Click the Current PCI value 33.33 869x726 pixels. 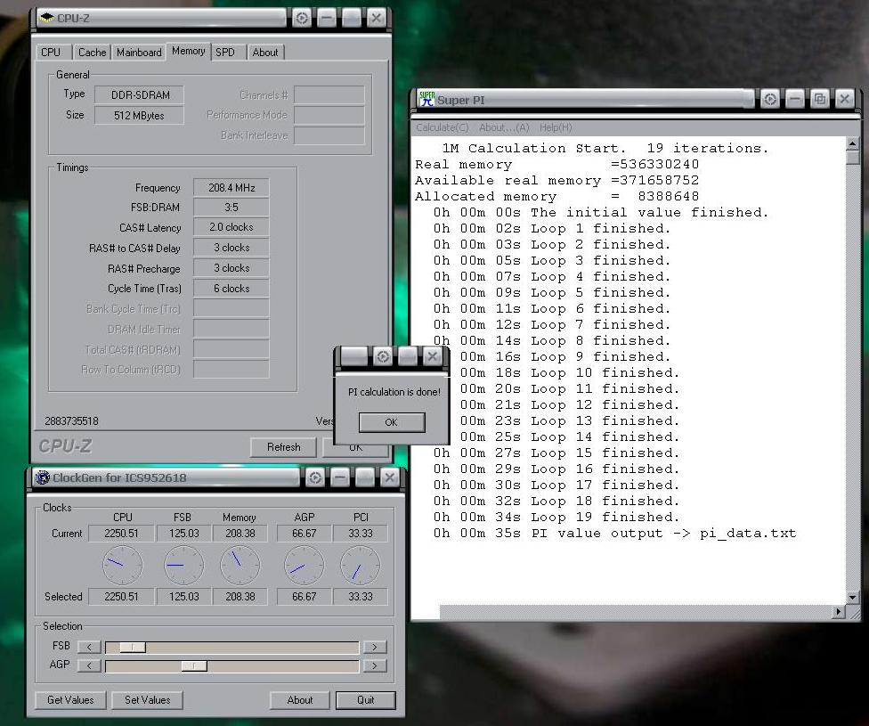coord(361,533)
